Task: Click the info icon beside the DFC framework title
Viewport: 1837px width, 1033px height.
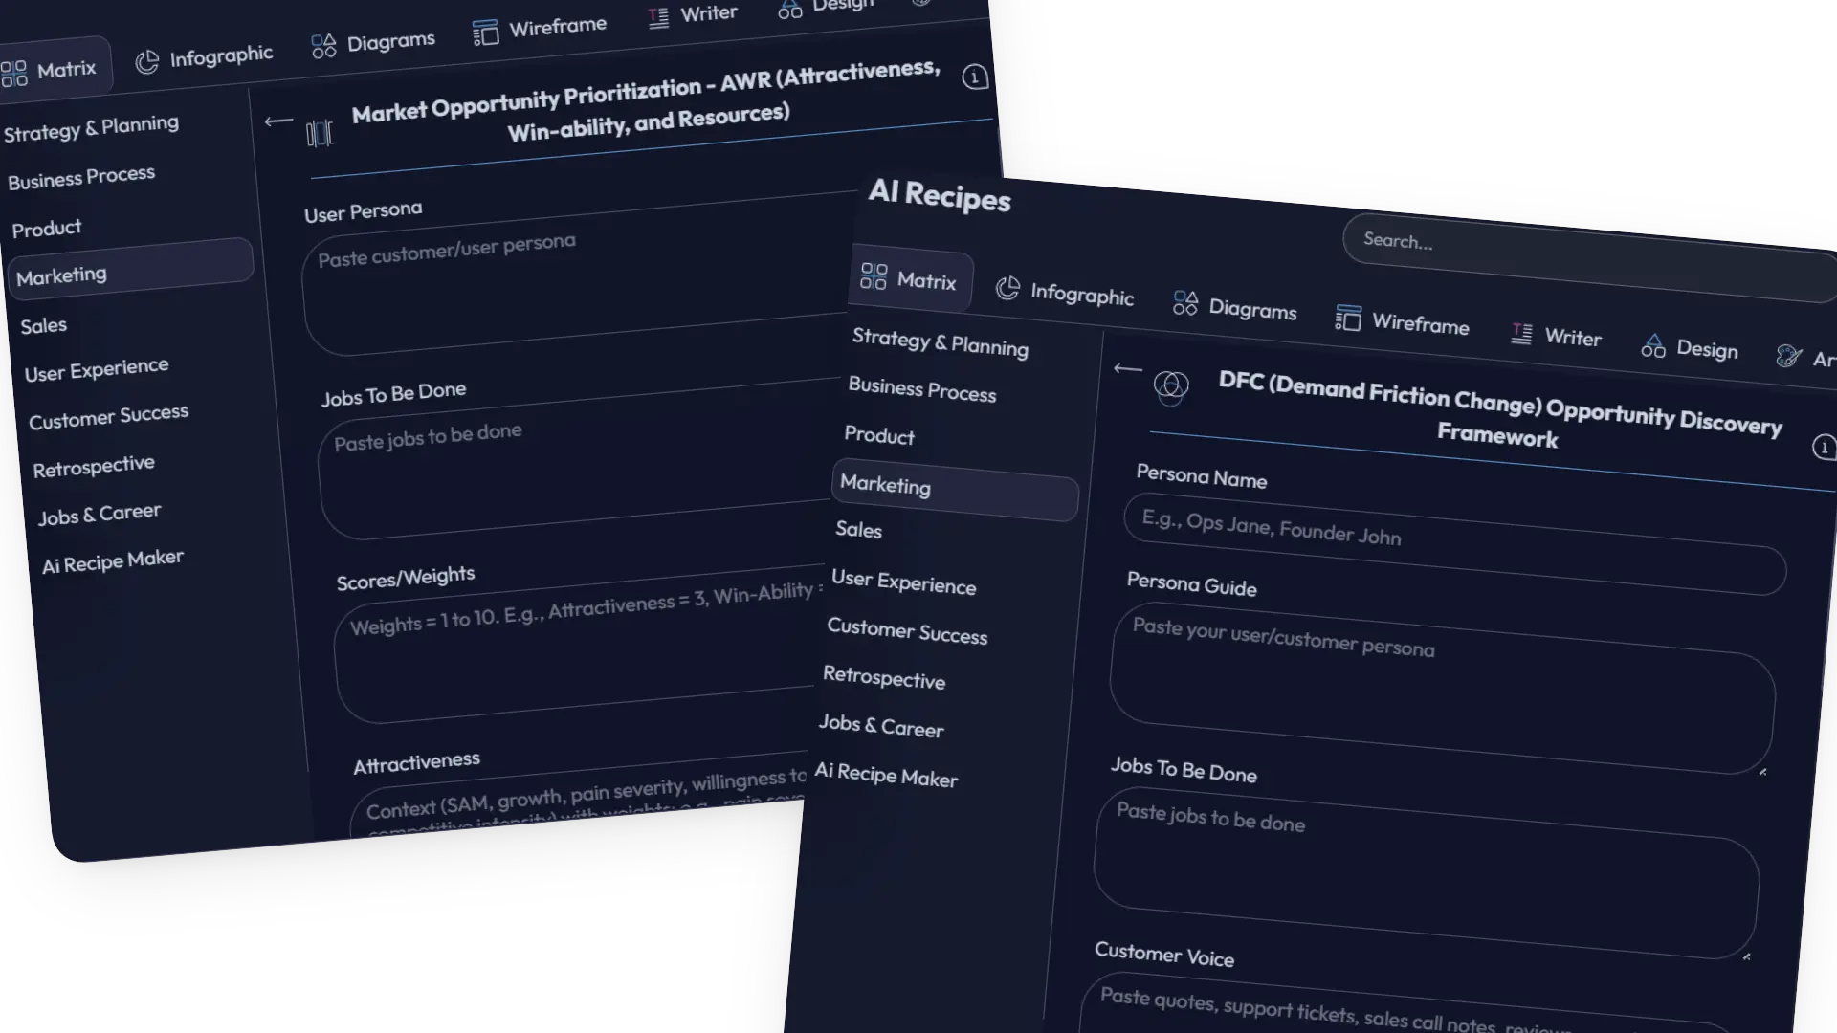Action: click(x=1824, y=447)
